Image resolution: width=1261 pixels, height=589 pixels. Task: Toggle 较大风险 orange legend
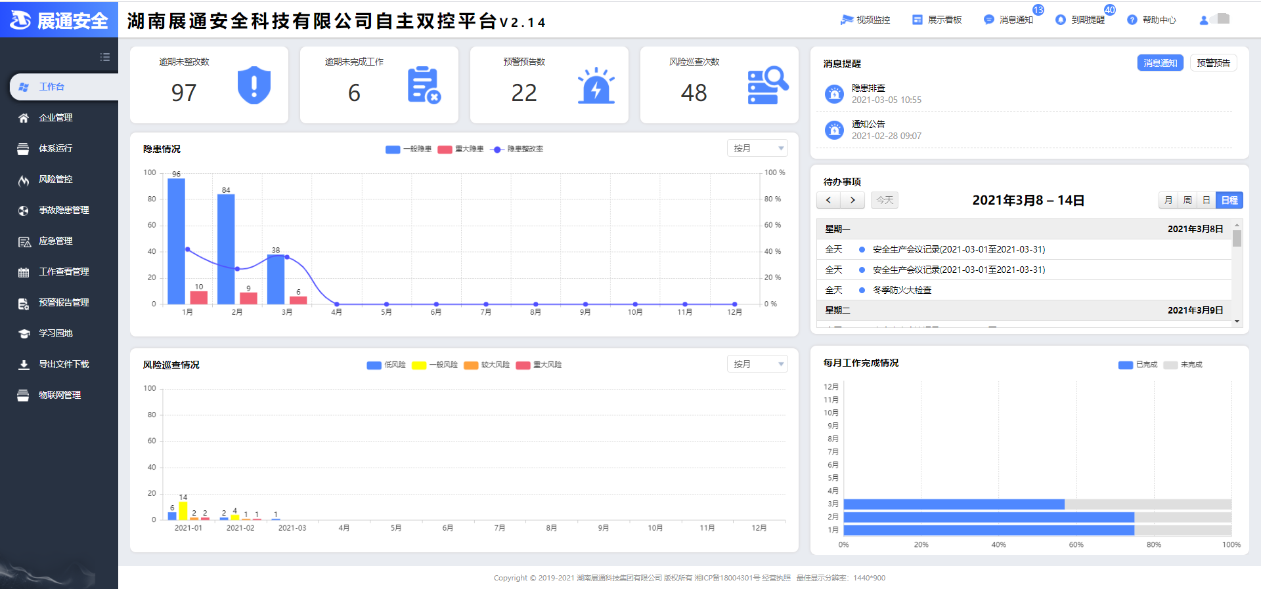tap(487, 365)
